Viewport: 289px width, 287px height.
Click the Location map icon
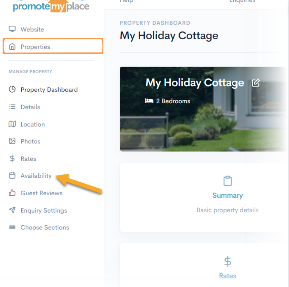tap(12, 124)
